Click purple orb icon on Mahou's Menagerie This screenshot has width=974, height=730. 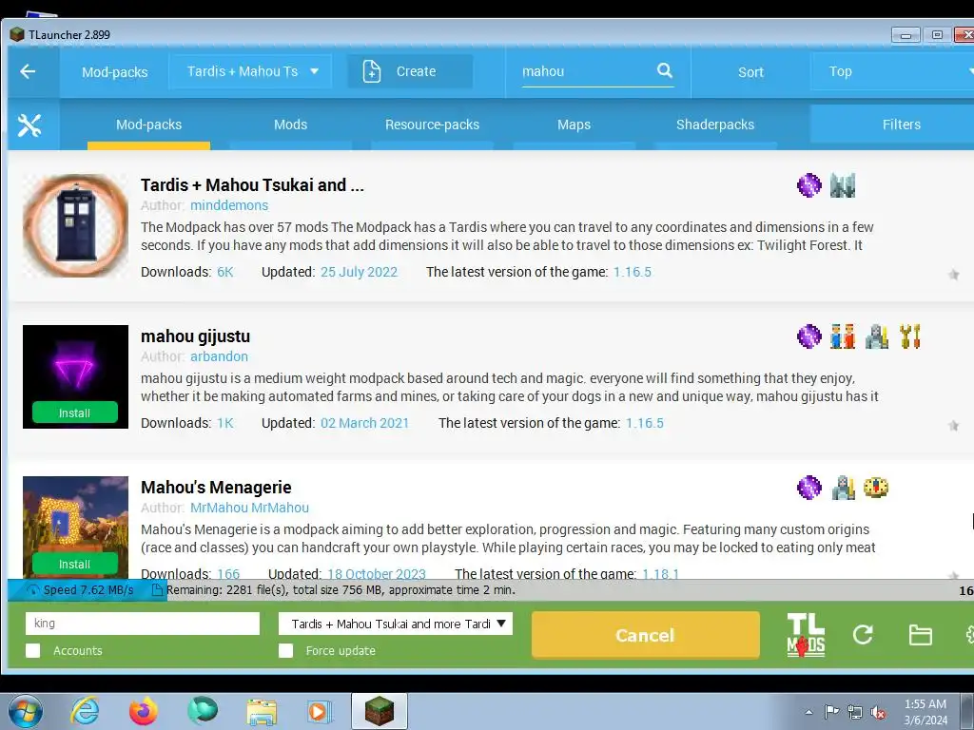[x=808, y=488]
